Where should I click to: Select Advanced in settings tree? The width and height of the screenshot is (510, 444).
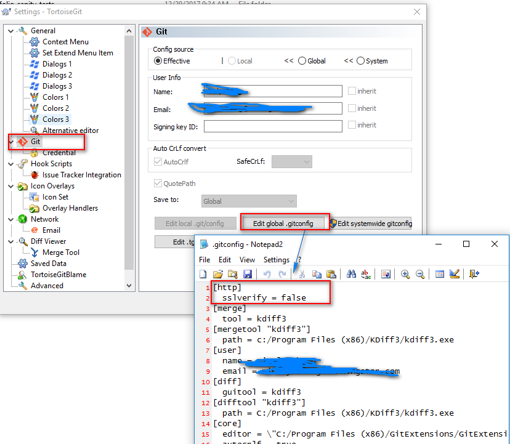[x=47, y=286]
